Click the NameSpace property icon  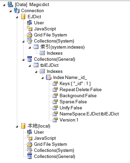click(55, 114)
